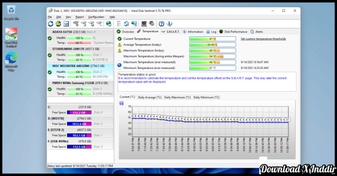This screenshot has height=176, width=337.
Task: Click the envelope send-report toolbar icon
Action: pos(126,24)
